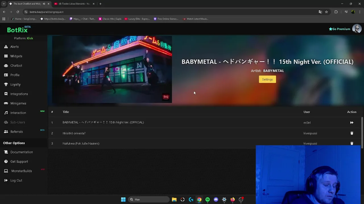Go back in browser history
The width and height of the screenshot is (364, 204).
(4, 12)
